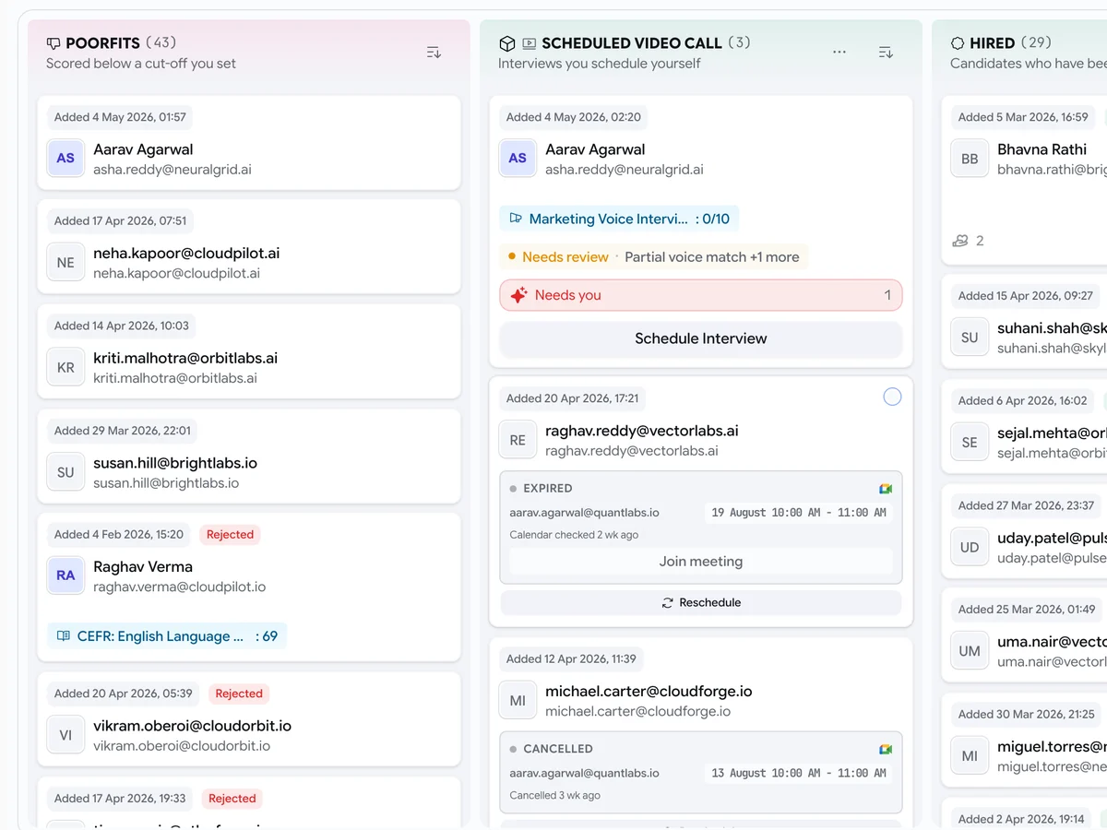Select raghav.reddy card circle checkbox

[x=892, y=397]
